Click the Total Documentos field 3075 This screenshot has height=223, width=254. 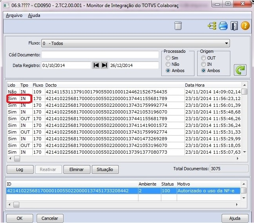tap(229, 169)
